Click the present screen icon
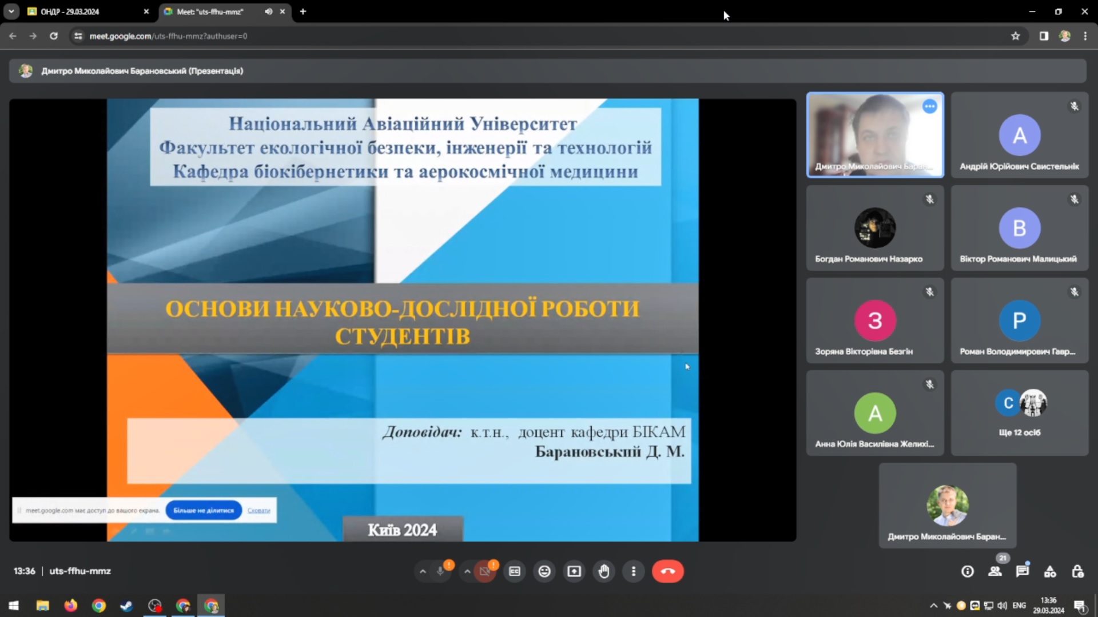1098x617 pixels. 574,571
